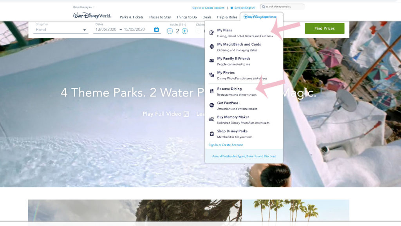Click the end date 15/05/2020 field
This screenshot has width=401, height=226.
(134, 29)
